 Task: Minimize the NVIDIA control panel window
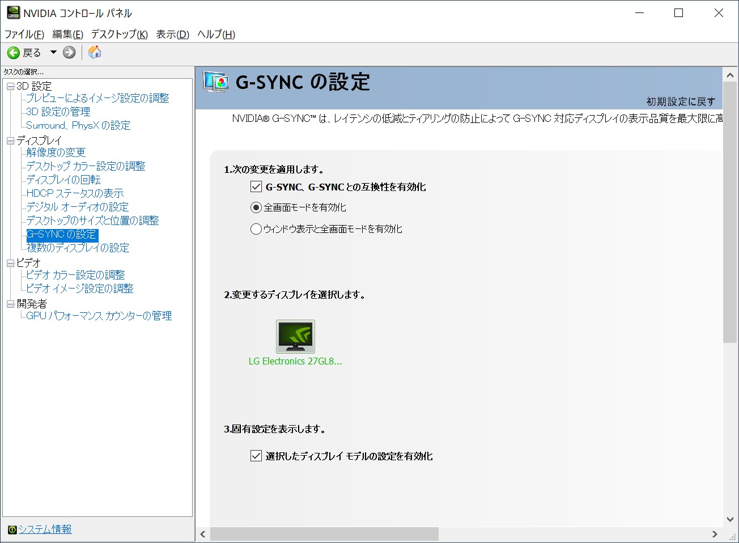coord(639,13)
